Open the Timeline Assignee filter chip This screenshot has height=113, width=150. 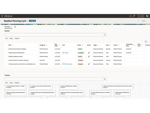(x=17, y=83)
